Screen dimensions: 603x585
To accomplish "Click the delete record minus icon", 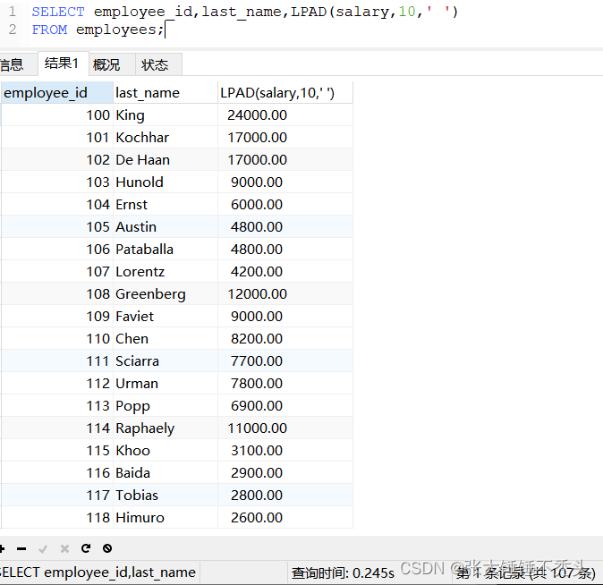I will coord(21,549).
